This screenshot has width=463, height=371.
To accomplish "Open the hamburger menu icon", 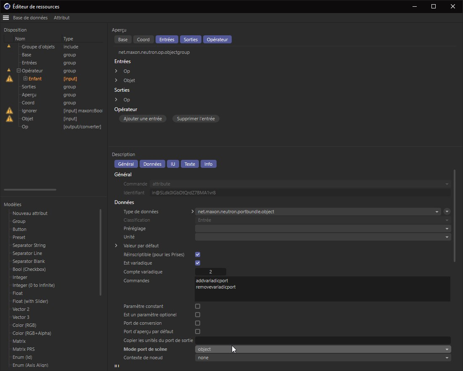I will (x=6, y=18).
